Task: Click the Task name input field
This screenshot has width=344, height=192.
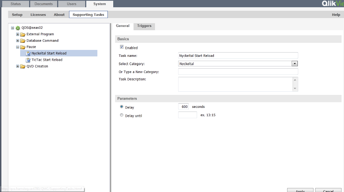Action: click(238, 55)
